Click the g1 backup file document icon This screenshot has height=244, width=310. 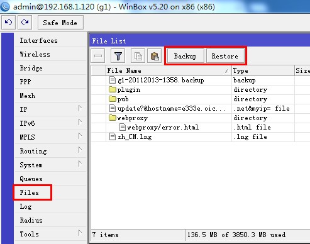113,80
